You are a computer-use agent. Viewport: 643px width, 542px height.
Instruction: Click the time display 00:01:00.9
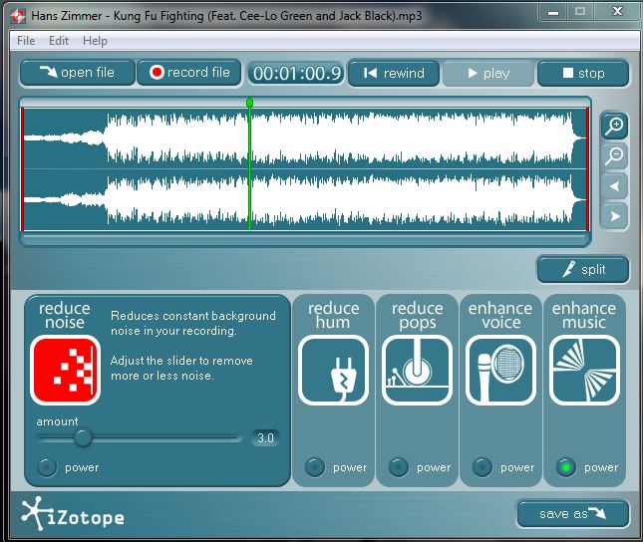(x=296, y=74)
